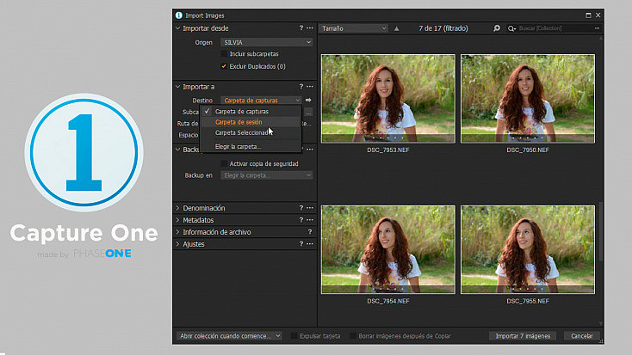This screenshot has width=632, height=355.
Task: Click the 7 de 17 (filtrado) counter text
Action: (x=443, y=28)
